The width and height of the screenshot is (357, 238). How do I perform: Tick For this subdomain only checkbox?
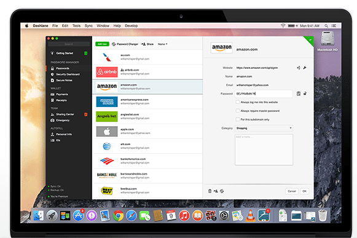[237, 119]
